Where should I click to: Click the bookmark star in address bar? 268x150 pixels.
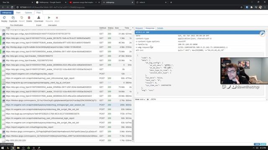[x=241, y=7]
